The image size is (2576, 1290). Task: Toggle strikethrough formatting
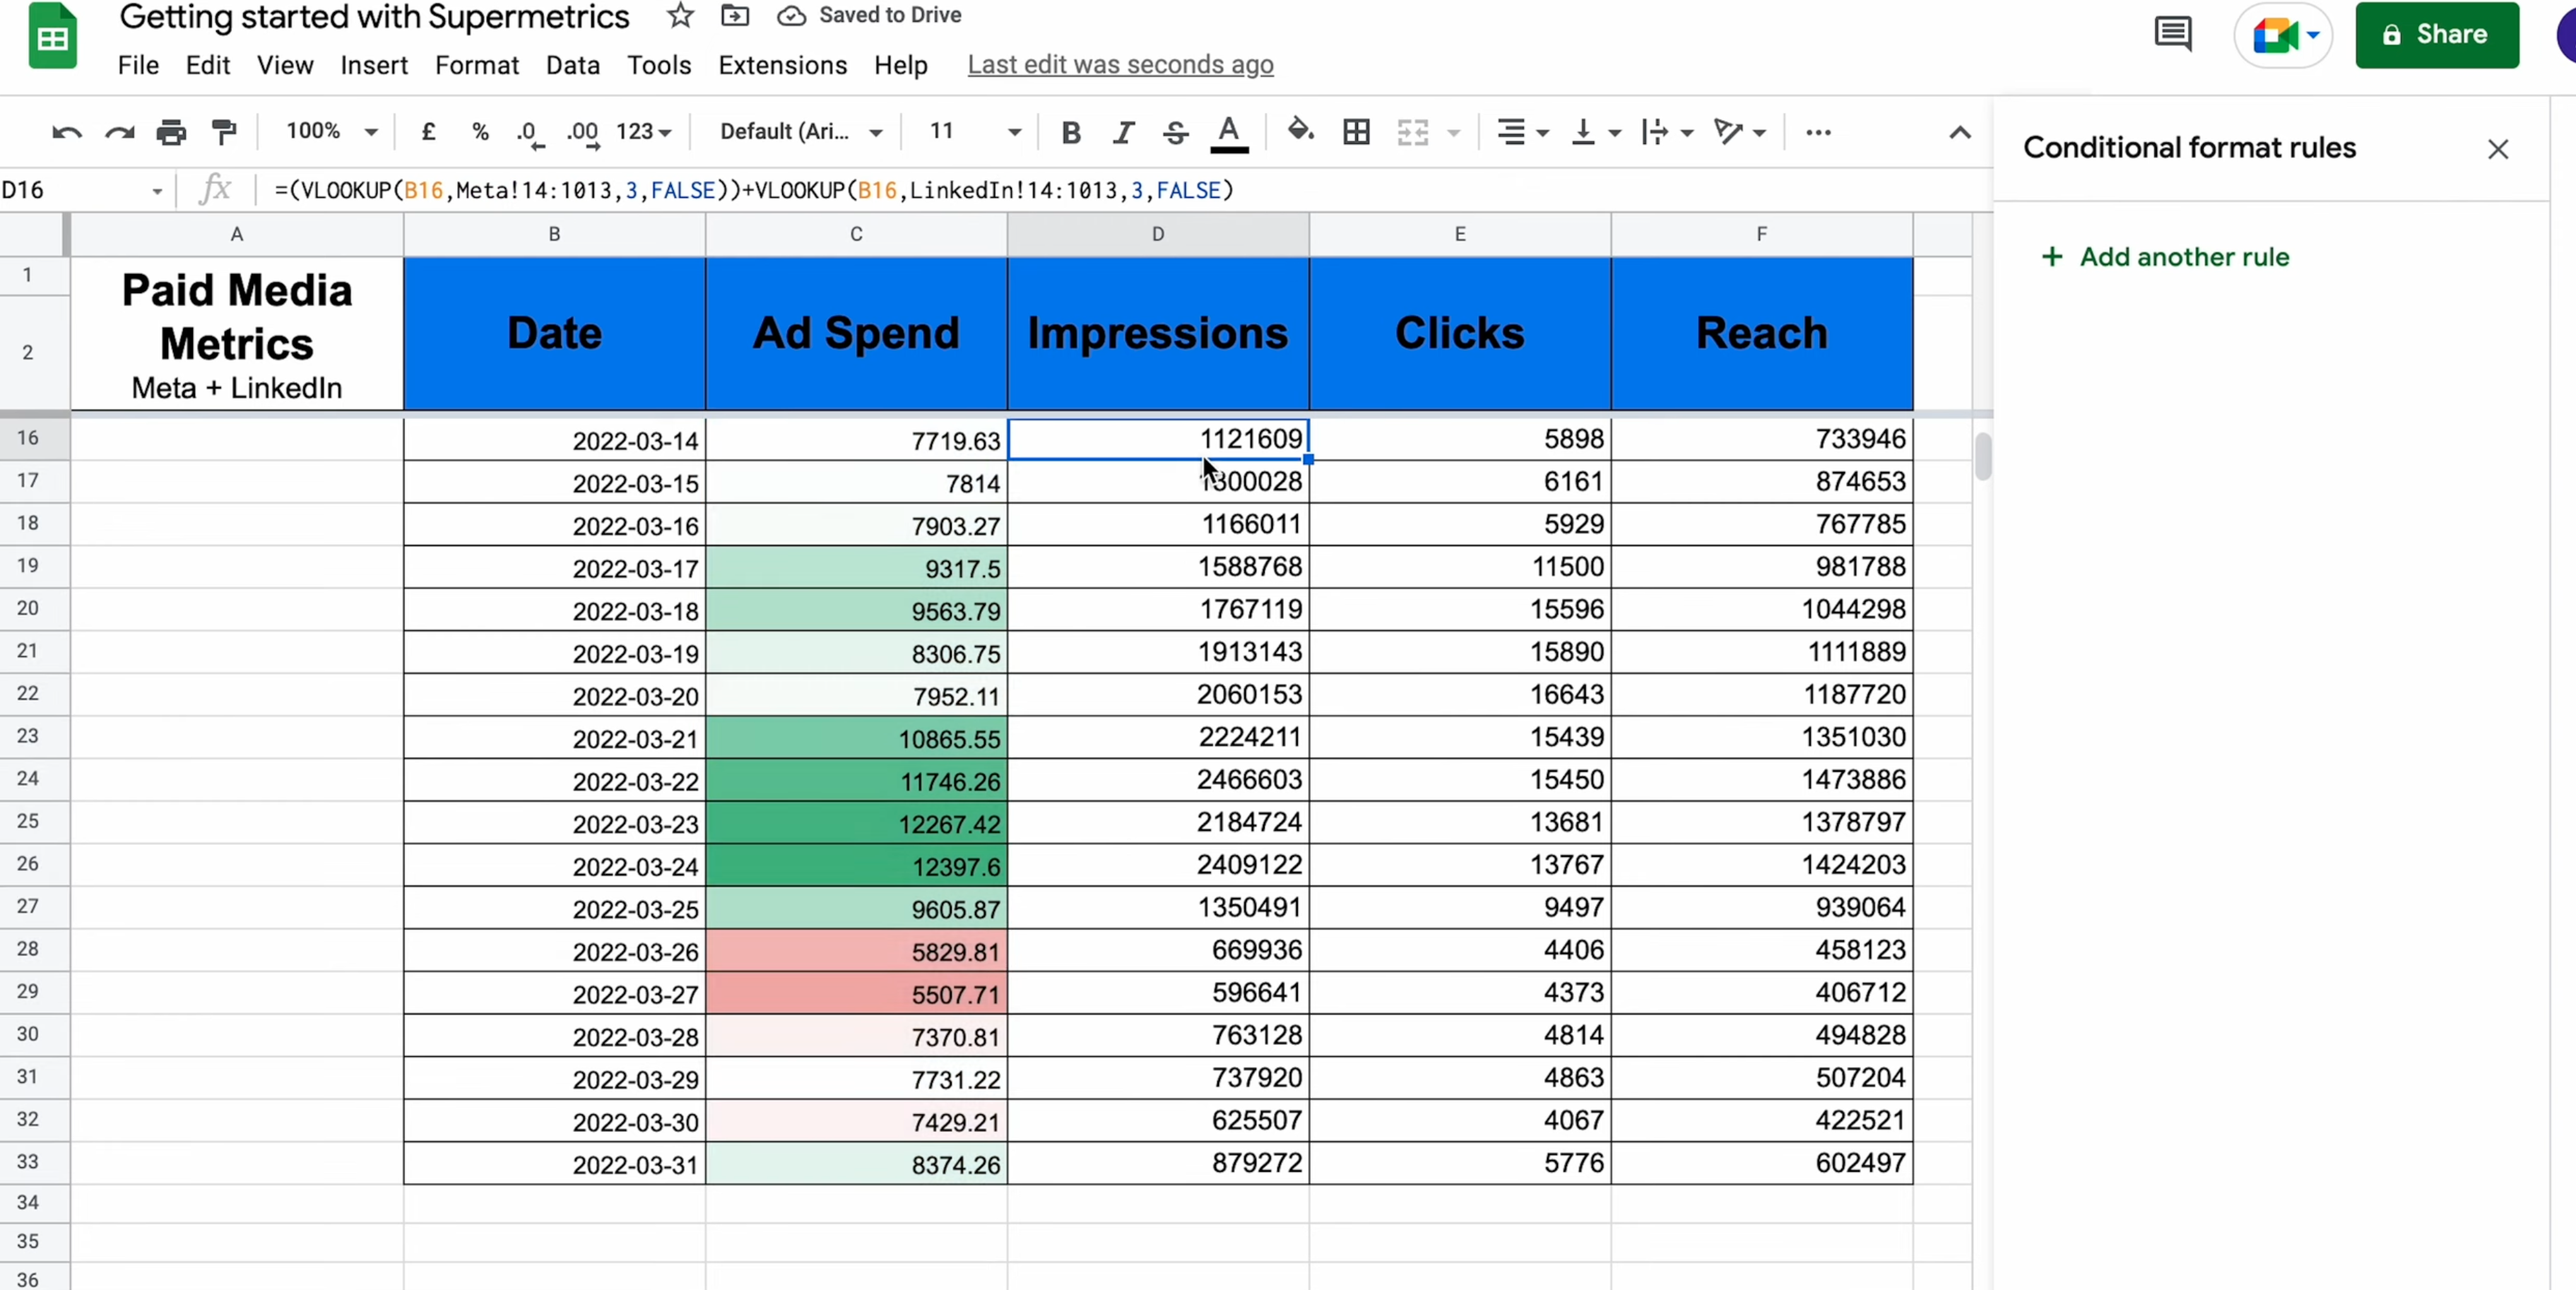pos(1176,132)
